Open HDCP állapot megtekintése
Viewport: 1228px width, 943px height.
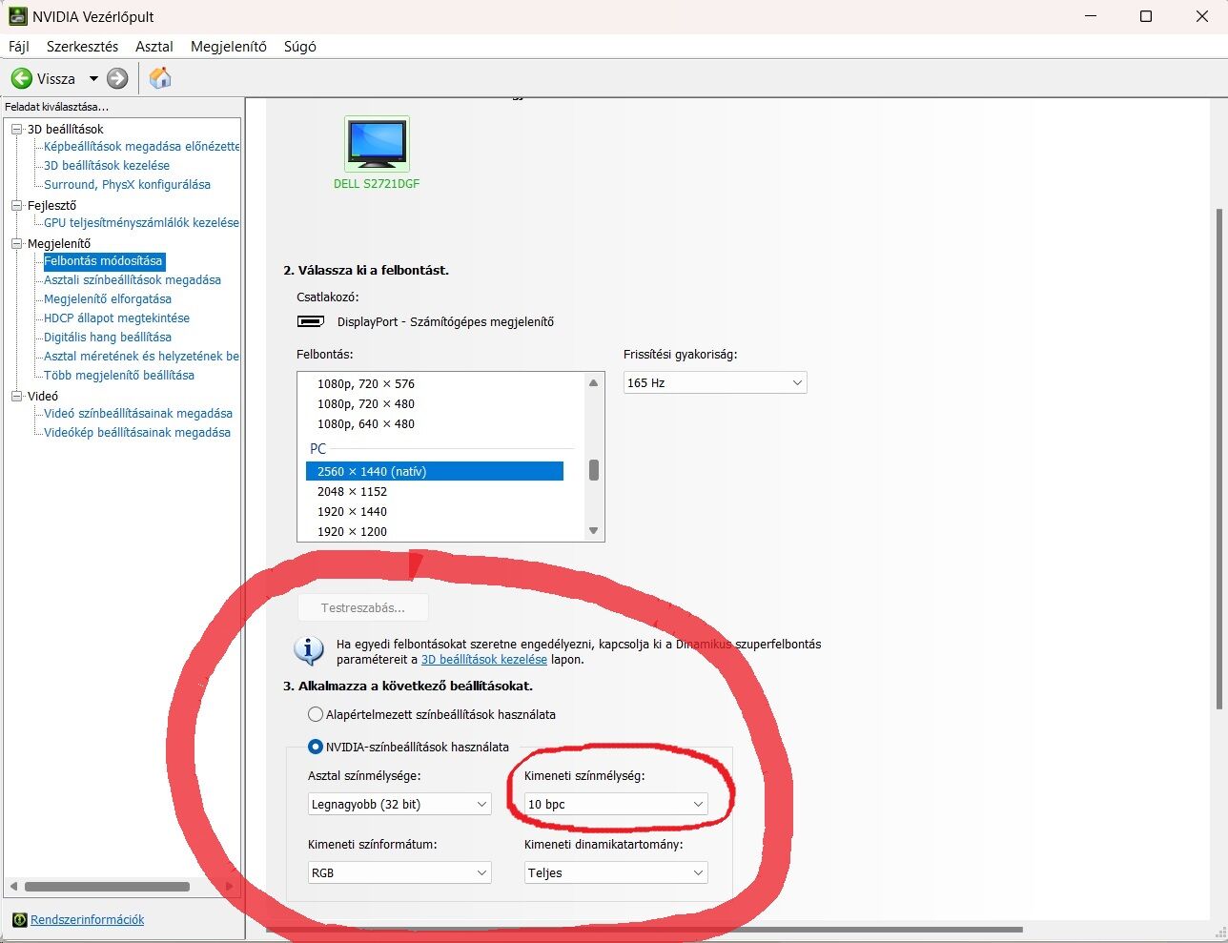(116, 318)
